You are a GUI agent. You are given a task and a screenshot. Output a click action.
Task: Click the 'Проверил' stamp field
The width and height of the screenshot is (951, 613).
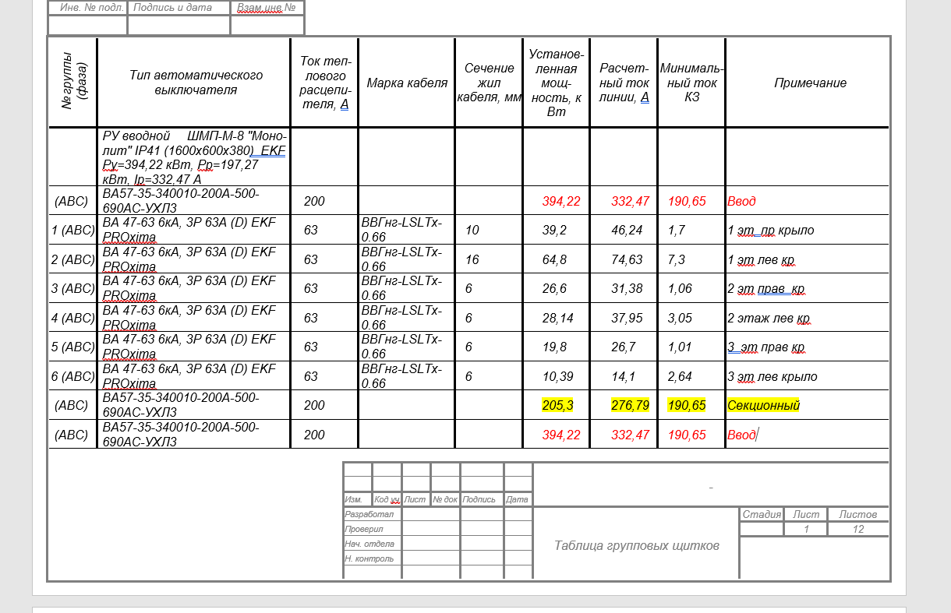[x=372, y=529]
